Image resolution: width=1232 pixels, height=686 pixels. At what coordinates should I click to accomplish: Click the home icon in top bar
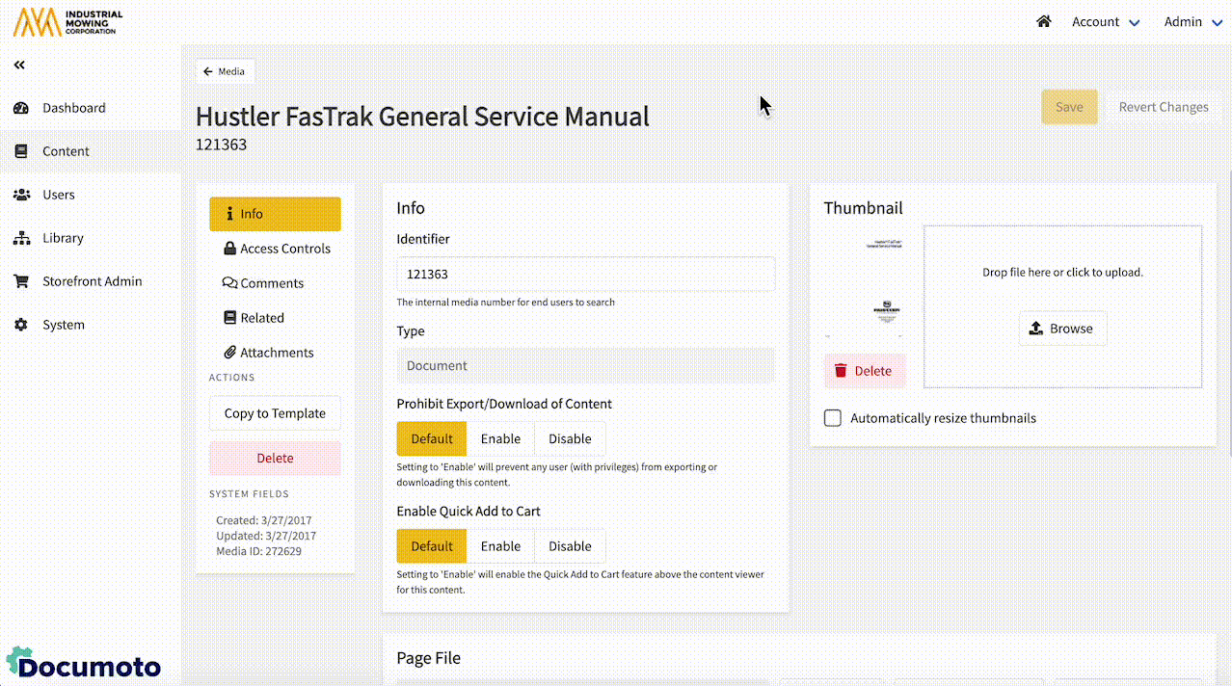1043,21
